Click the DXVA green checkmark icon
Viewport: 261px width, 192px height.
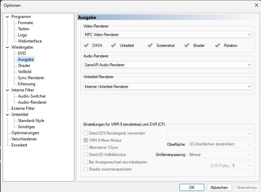coord(86,45)
